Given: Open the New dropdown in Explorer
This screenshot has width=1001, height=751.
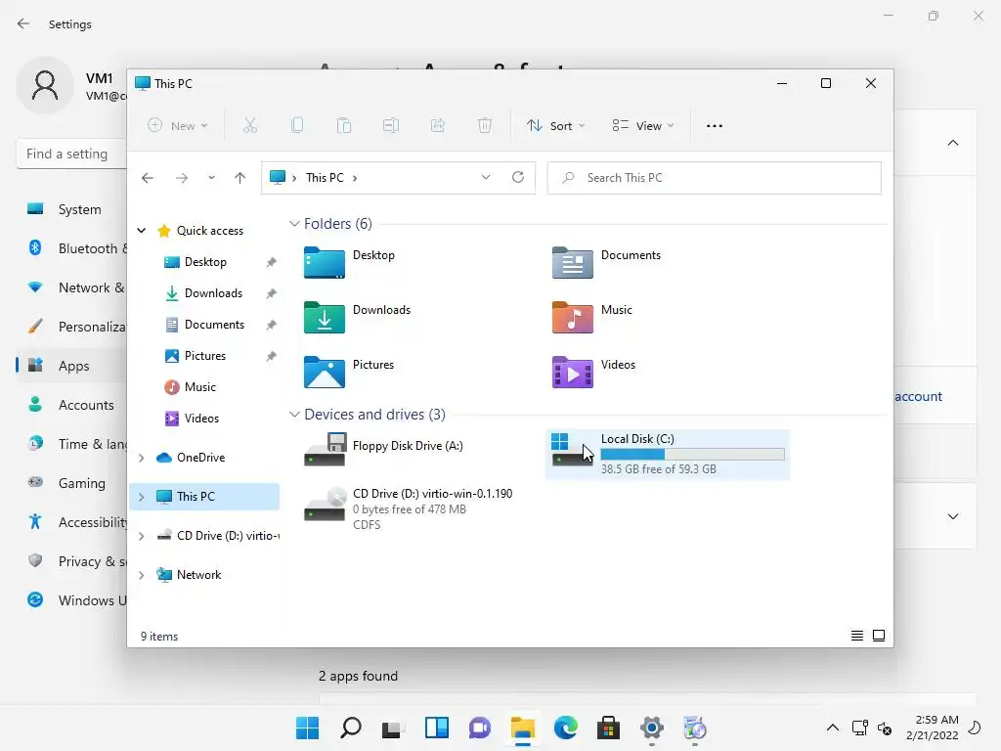Looking at the screenshot, I should pyautogui.click(x=178, y=126).
